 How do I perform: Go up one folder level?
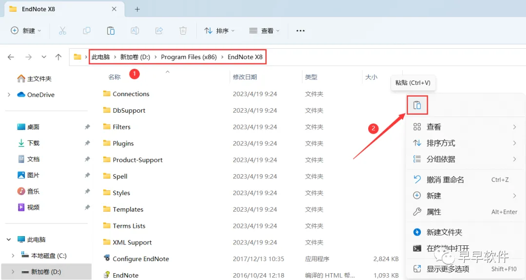[x=58, y=57]
